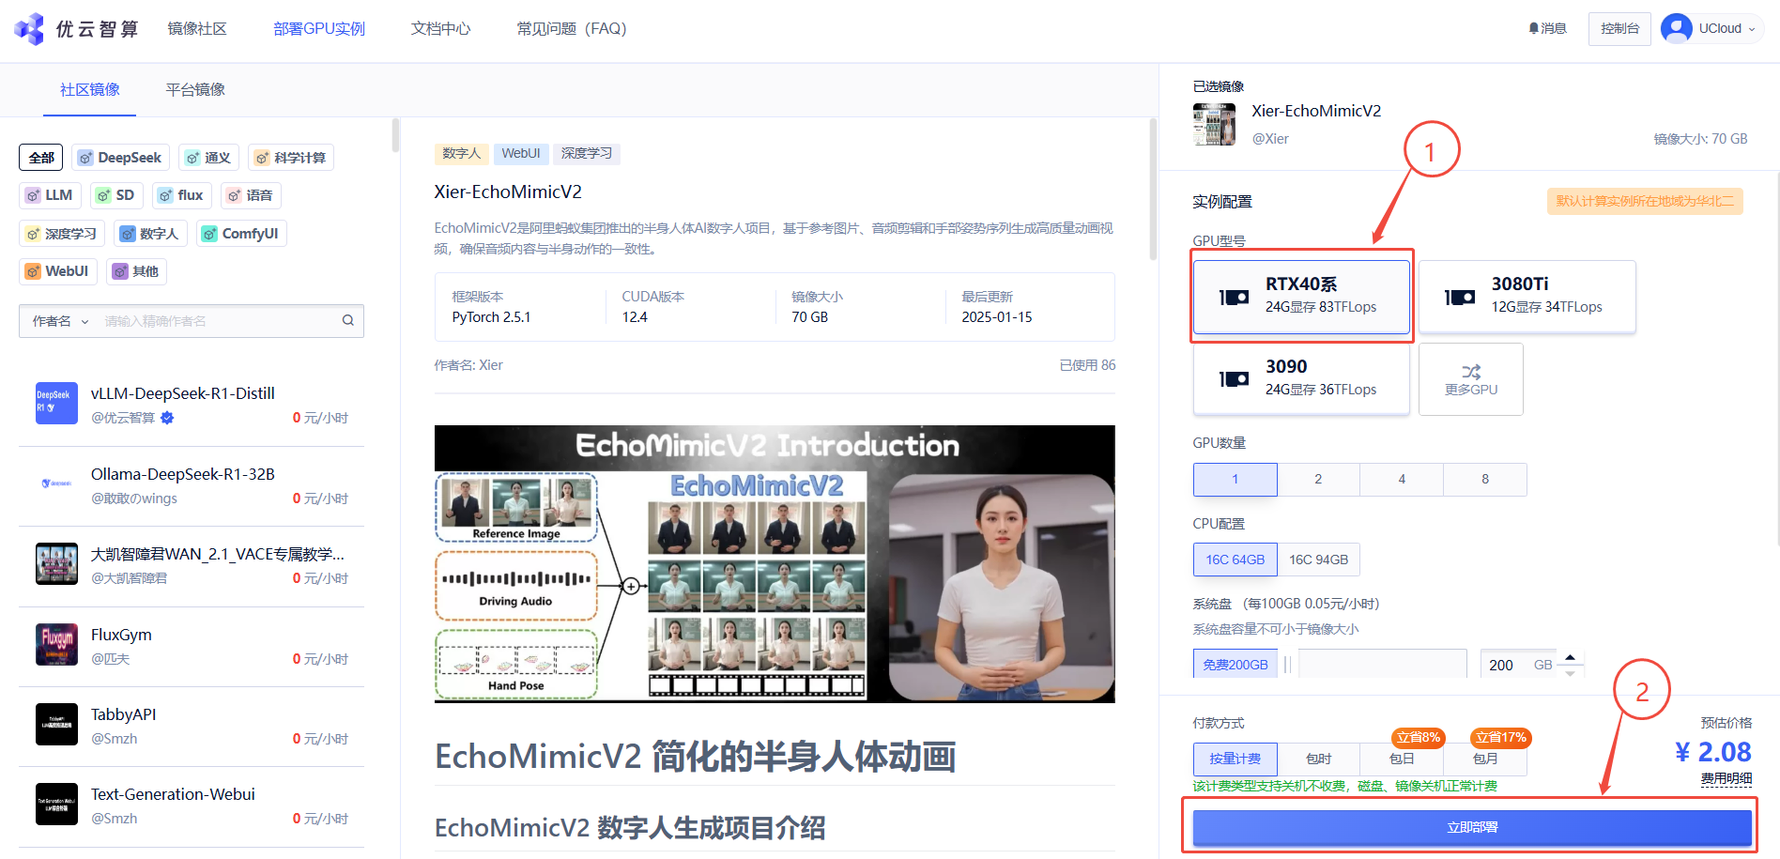
Task: Click the image detail vertical scrollbar
Action: tap(1153, 189)
